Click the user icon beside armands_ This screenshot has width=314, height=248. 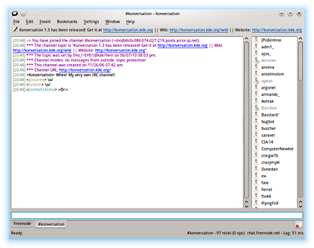tap(257, 95)
